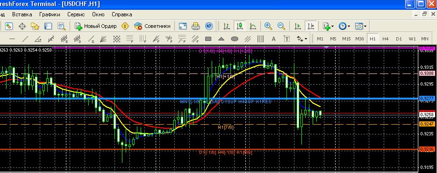
Task: Open the Вставка menu
Action: (x=22, y=14)
